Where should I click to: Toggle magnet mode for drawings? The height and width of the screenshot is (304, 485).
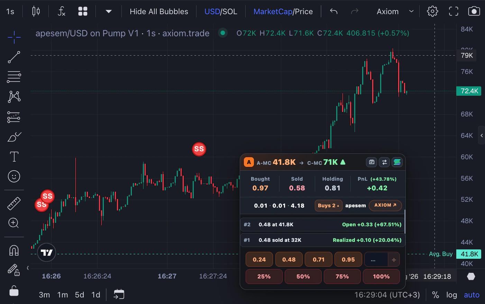(x=14, y=250)
